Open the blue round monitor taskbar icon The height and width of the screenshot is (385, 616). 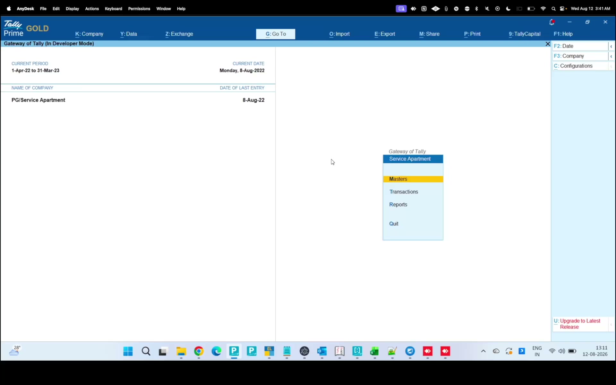[x=410, y=351]
